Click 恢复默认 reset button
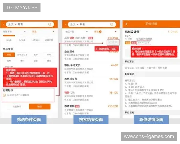The width and height of the screenshot is (180, 144). click(x=17, y=106)
